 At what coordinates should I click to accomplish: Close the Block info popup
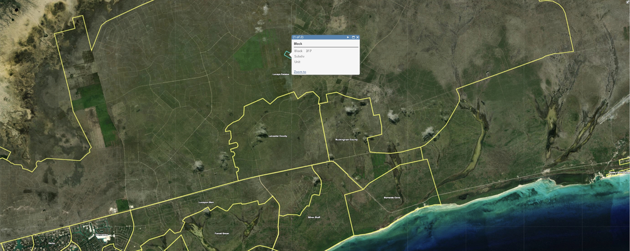click(358, 38)
